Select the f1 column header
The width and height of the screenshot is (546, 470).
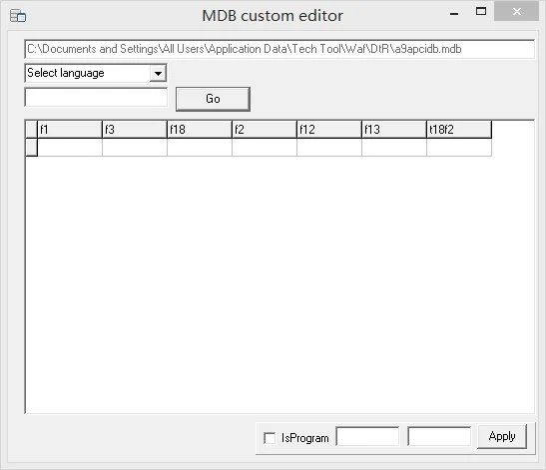(70, 130)
